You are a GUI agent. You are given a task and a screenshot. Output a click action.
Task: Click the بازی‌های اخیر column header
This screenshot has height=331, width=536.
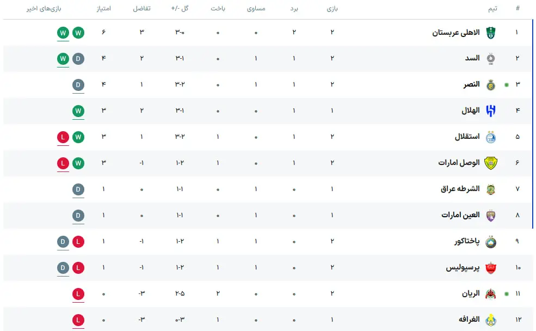click(x=44, y=9)
